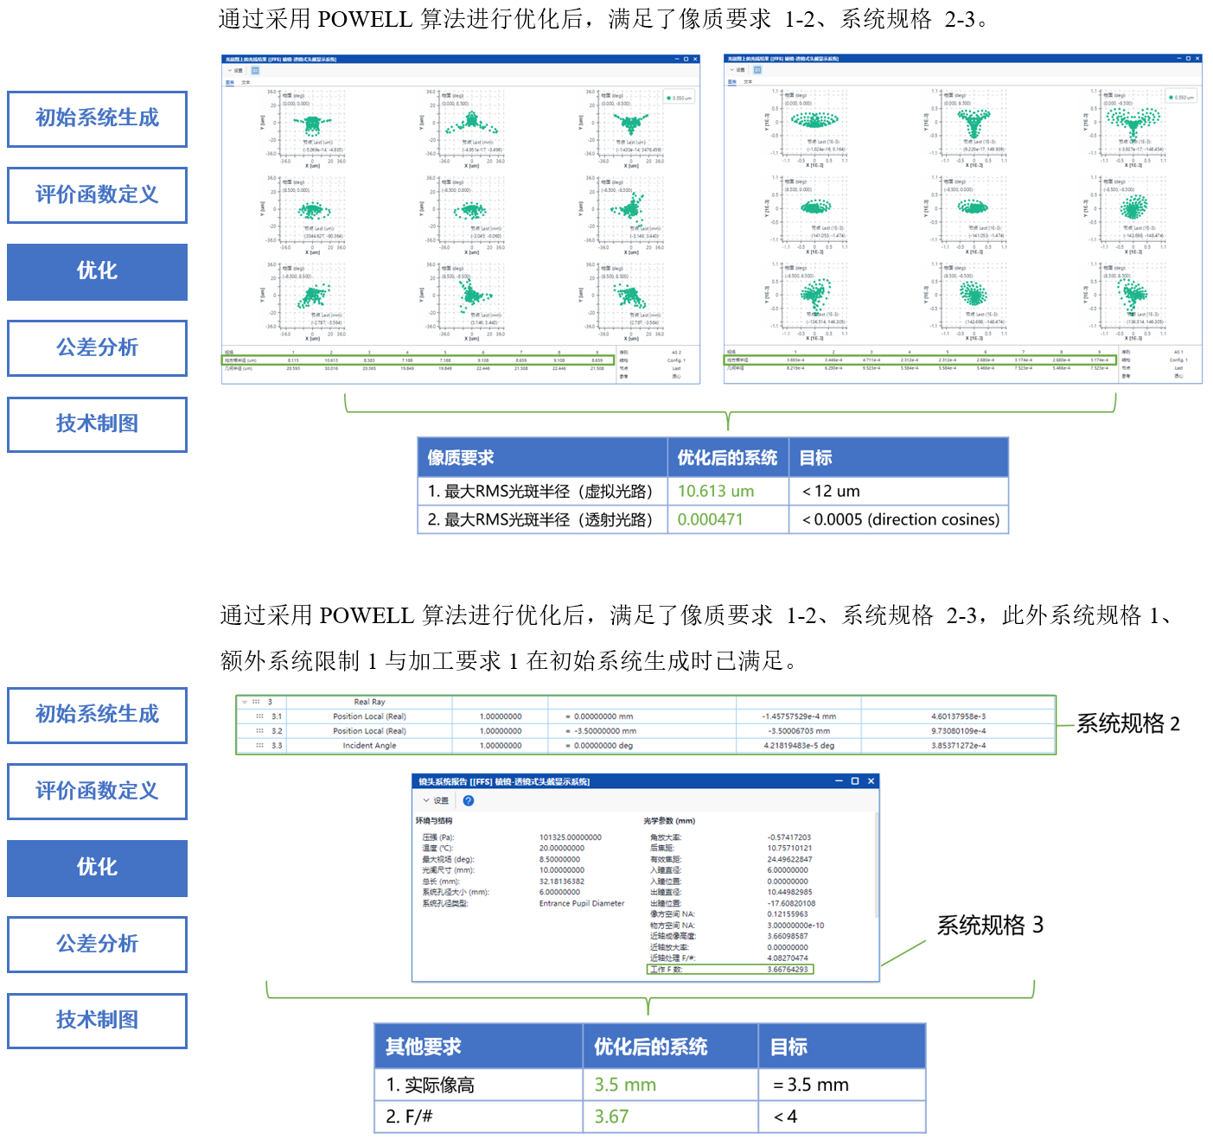Click green 0.550 um legend in left window
1213x1146 pixels.
click(679, 98)
